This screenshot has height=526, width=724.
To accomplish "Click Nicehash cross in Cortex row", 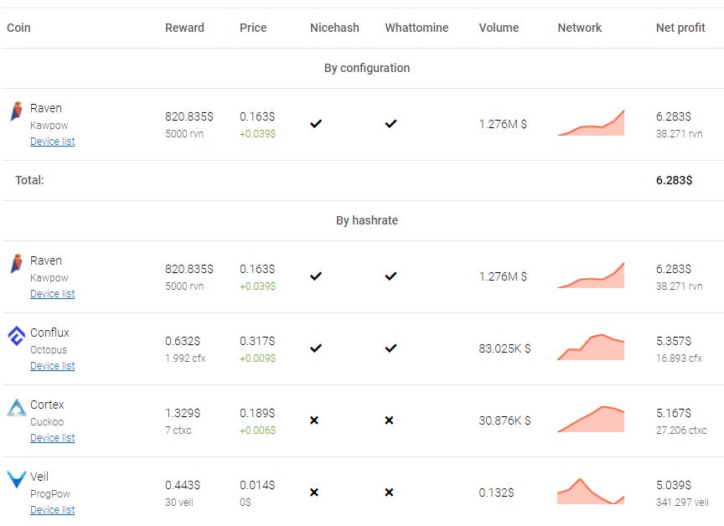I will [x=314, y=420].
